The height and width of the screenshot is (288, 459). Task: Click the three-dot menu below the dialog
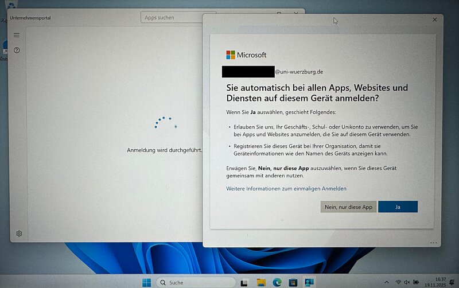click(434, 242)
